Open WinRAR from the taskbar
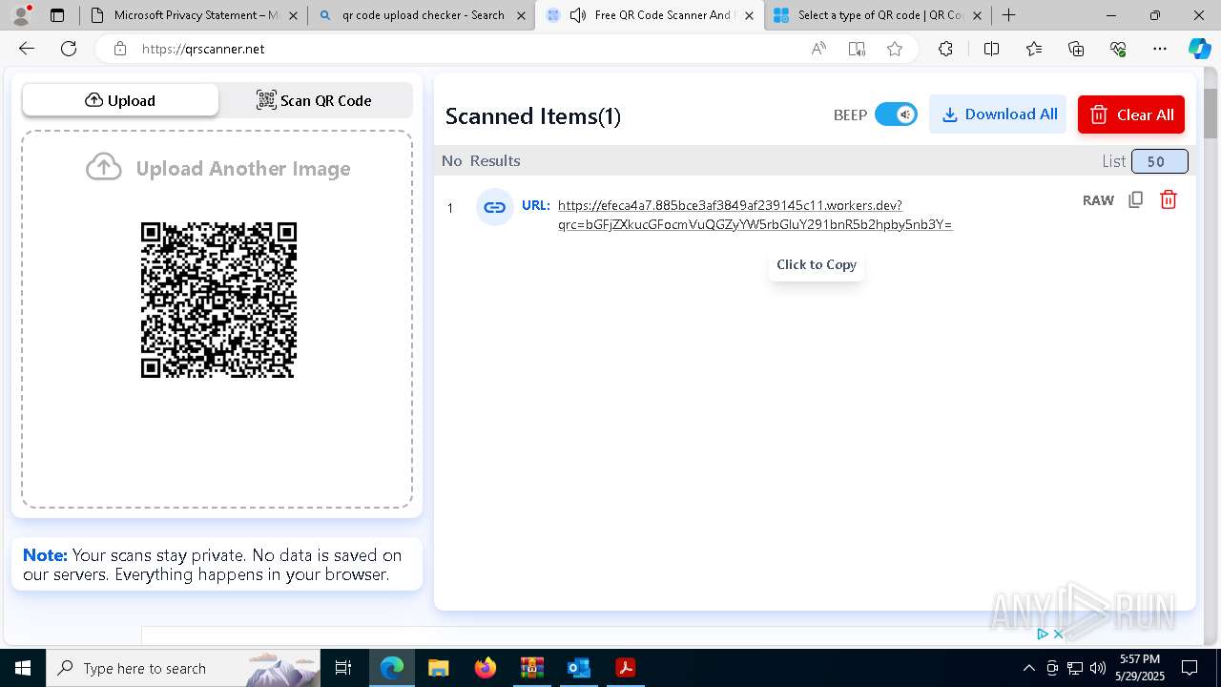1221x687 pixels. [x=532, y=668]
